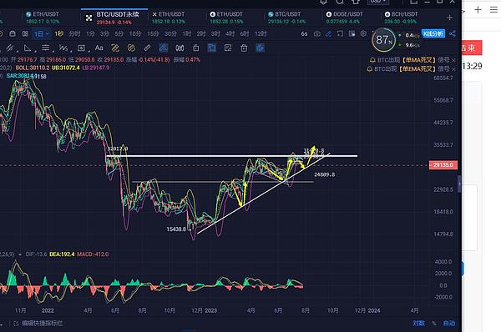
Task: Click the share icon next to K线分析
Action: 452,34
